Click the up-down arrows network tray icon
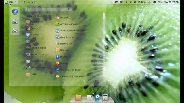 [126, 2]
